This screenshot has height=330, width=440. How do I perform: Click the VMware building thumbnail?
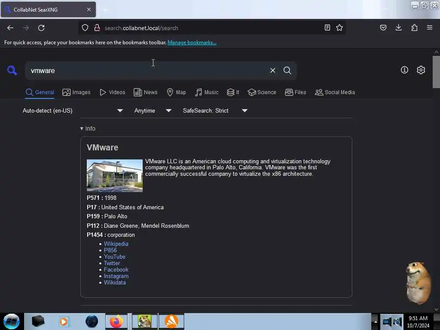(114, 176)
